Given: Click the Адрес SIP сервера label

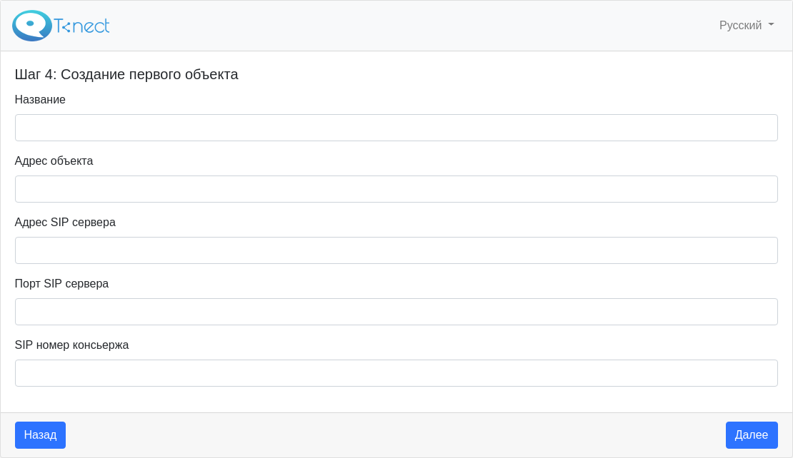Looking at the screenshot, I should tap(65, 222).
